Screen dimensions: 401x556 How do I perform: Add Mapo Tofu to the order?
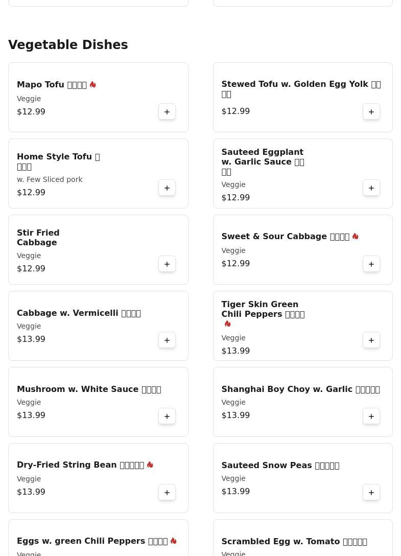point(167,112)
